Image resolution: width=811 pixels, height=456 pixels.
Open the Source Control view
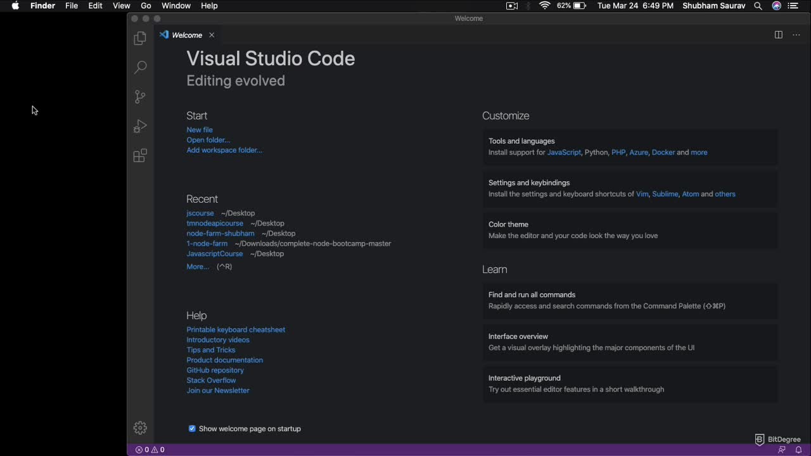pos(140,97)
